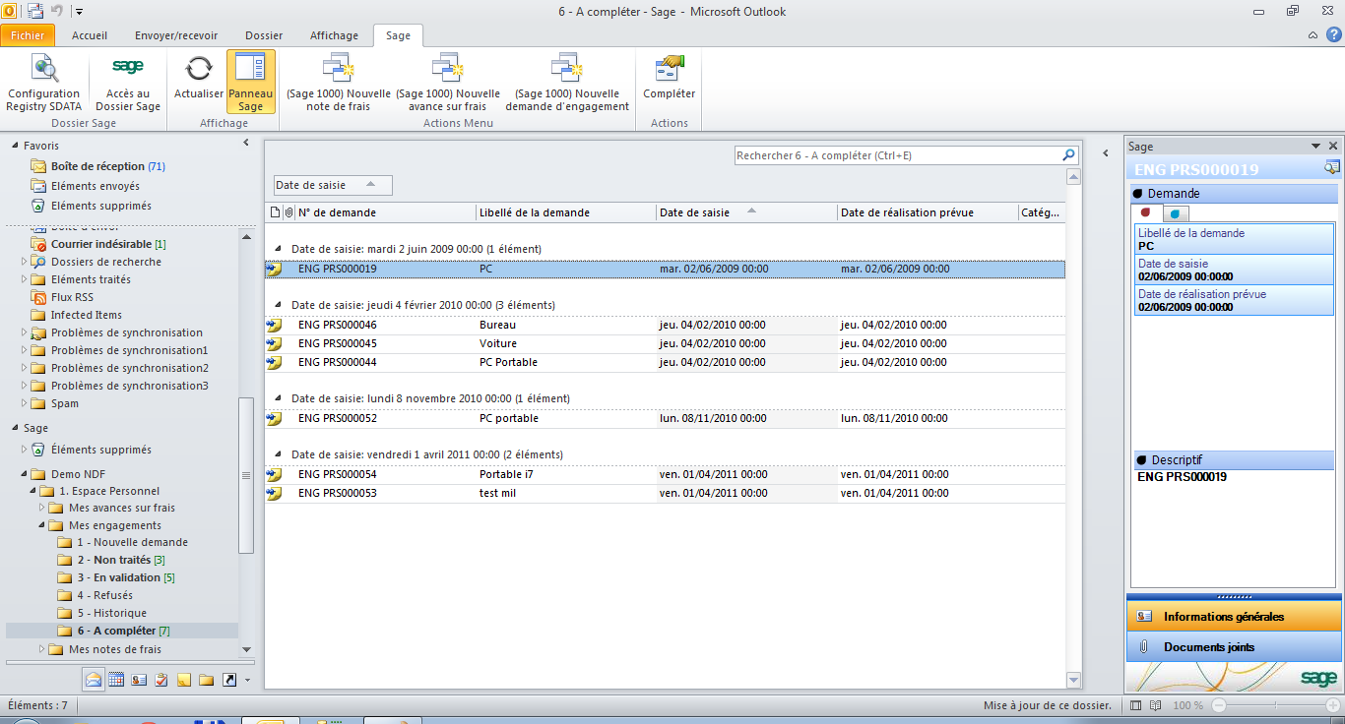Zoom out with the minus button
1345x724 pixels.
1219,705
